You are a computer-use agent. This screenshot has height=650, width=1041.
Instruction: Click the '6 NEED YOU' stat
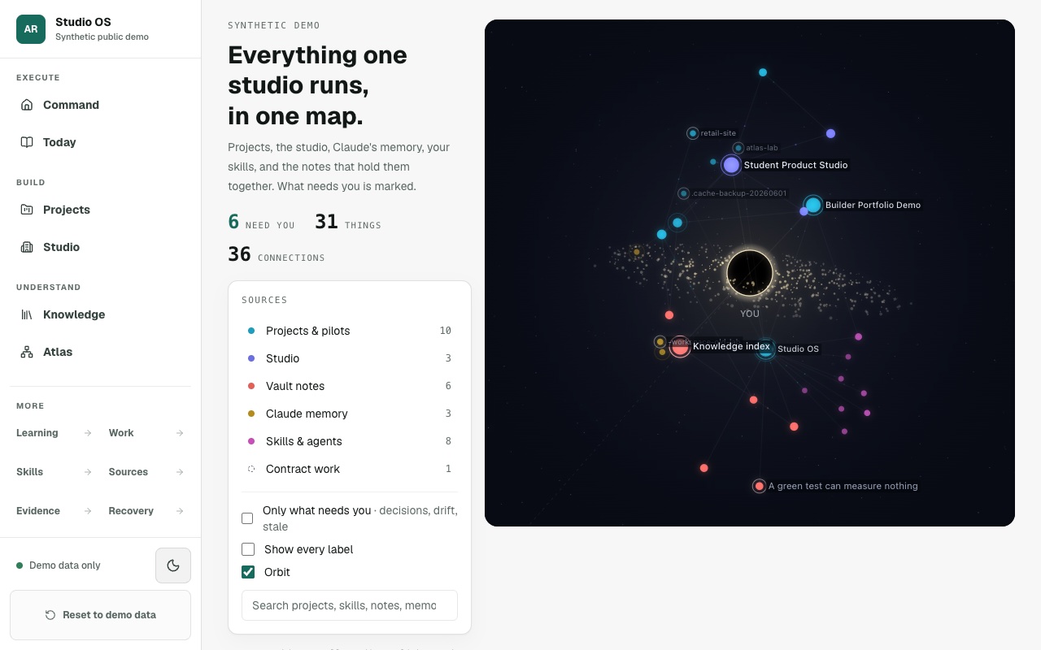[x=261, y=222]
